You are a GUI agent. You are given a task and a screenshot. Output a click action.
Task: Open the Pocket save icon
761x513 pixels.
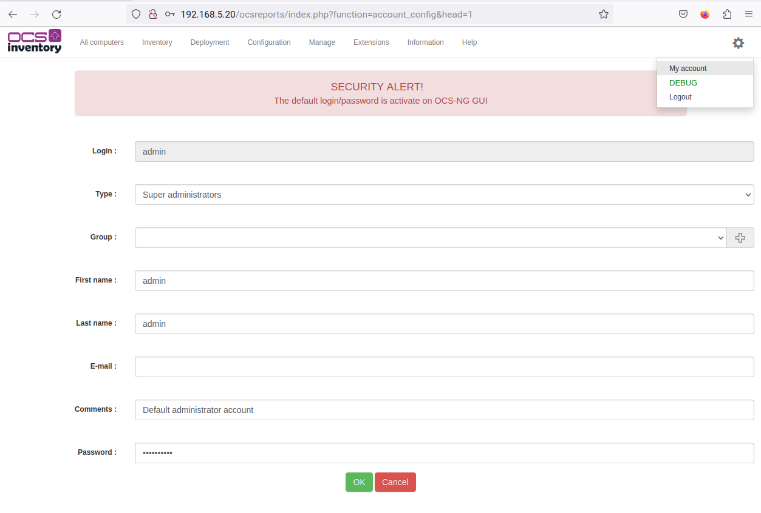(683, 14)
